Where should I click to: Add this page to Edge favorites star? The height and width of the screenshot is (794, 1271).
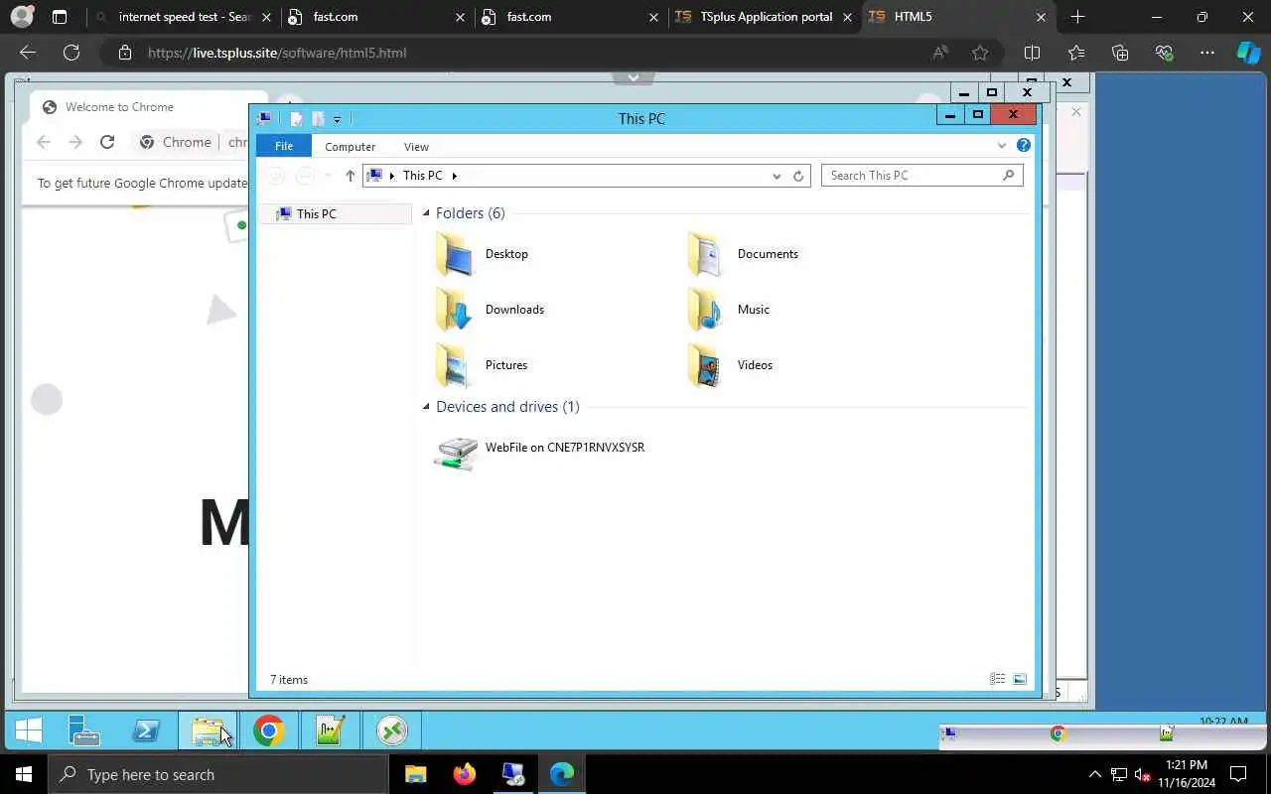(x=980, y=53)
